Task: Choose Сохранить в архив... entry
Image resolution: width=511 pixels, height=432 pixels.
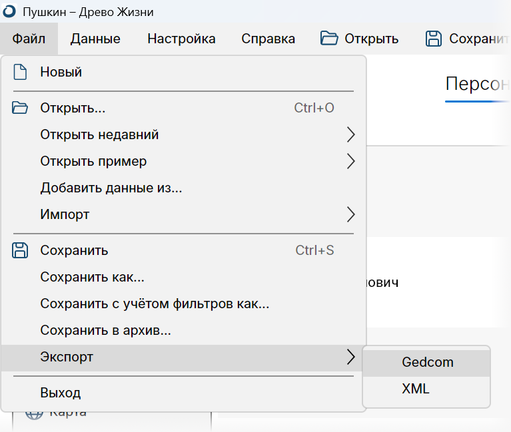Action: click(x=184, y=330)
